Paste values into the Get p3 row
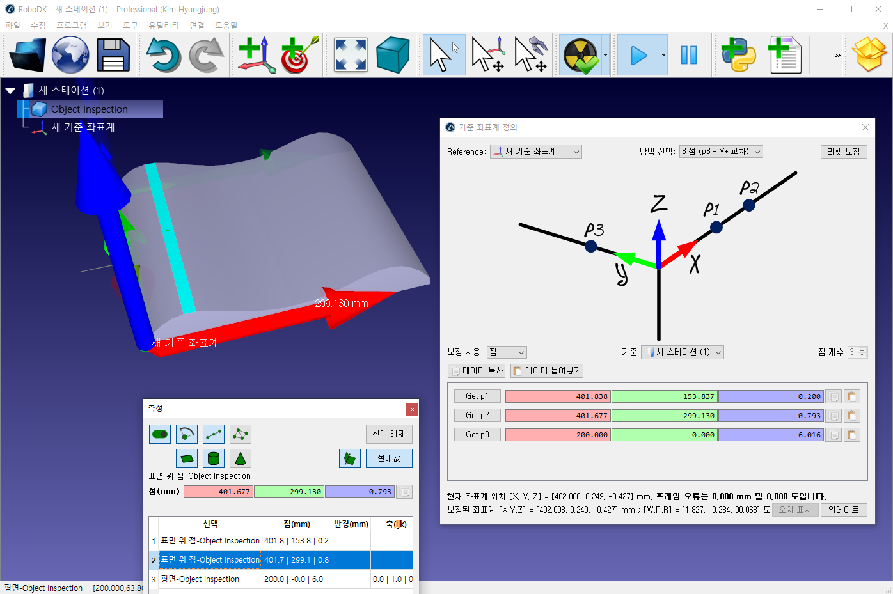 (852, 435)
